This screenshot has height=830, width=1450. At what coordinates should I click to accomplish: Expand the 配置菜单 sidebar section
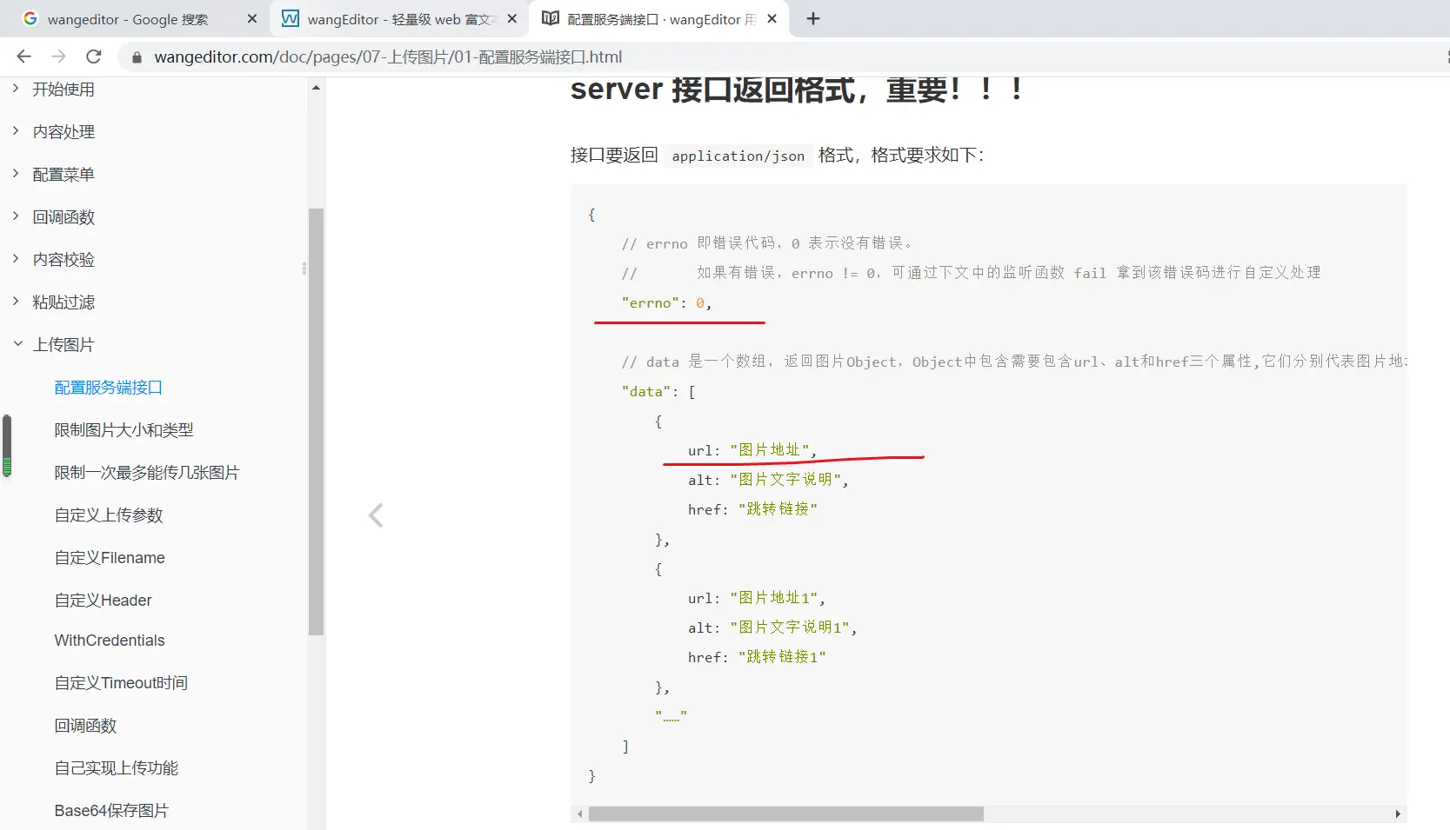pyautogui.click(x=63, y=175)
